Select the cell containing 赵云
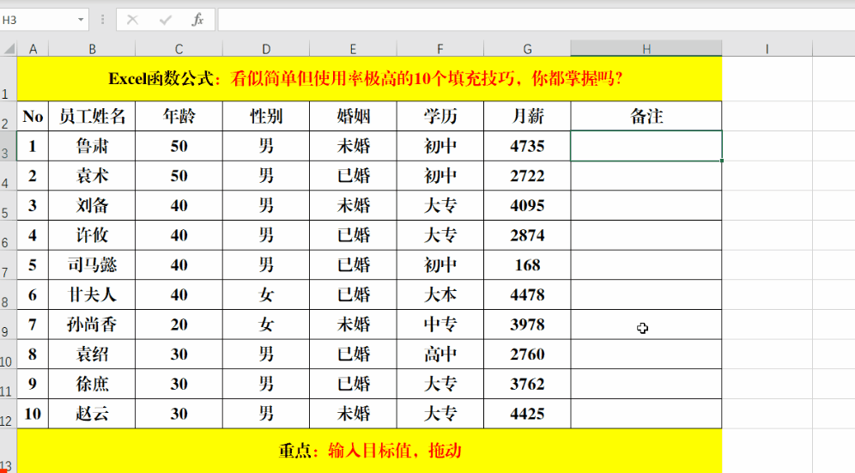Viewport: 855px width, 473px height. pos(92,414)
